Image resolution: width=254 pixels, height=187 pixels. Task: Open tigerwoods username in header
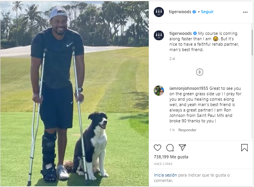click(x=180, y=12)
